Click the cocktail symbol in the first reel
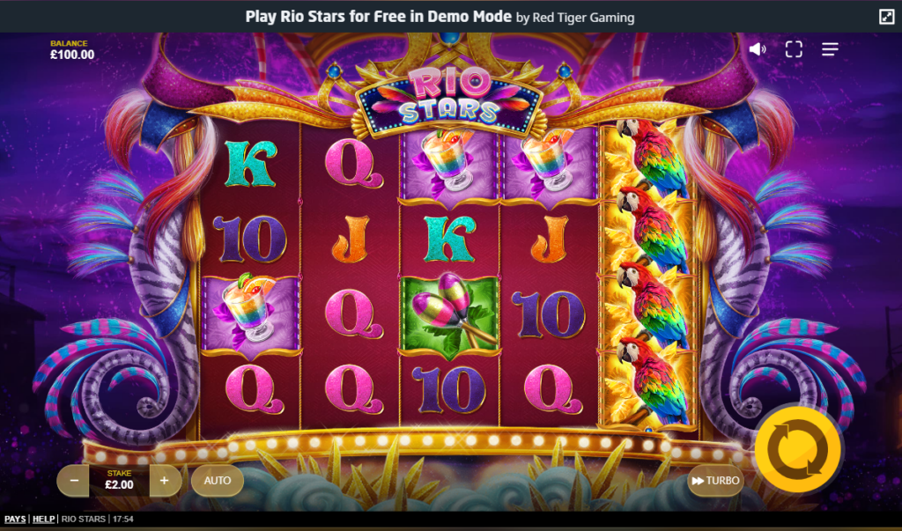 click(250, 314)
